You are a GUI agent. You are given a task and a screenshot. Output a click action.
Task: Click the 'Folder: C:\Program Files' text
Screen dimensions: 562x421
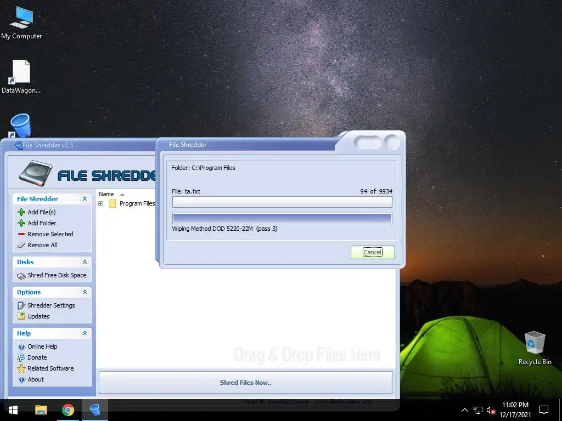[203, 168]
